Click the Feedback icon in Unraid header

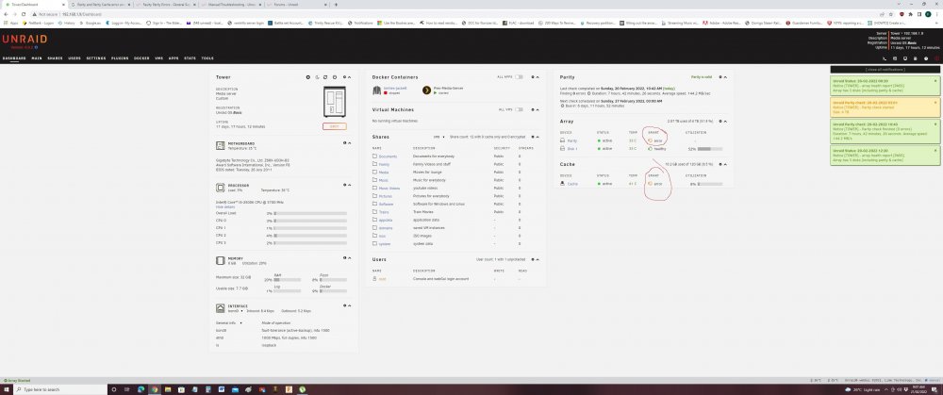click(896, 58)
